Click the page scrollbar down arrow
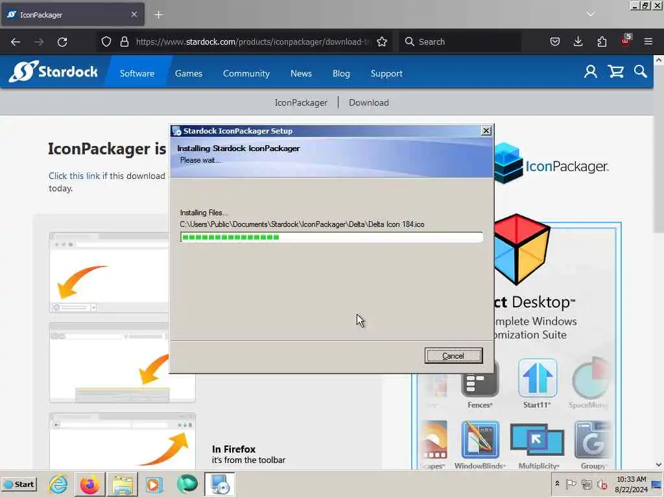The image size is (664, 498). pyautogui.click(x=659, y=464)
